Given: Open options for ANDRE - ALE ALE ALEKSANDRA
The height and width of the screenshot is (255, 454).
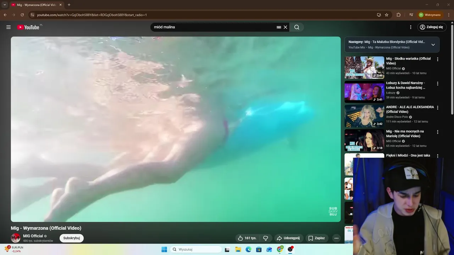Looking at the screenshot, I should click(x=438, y=108).
